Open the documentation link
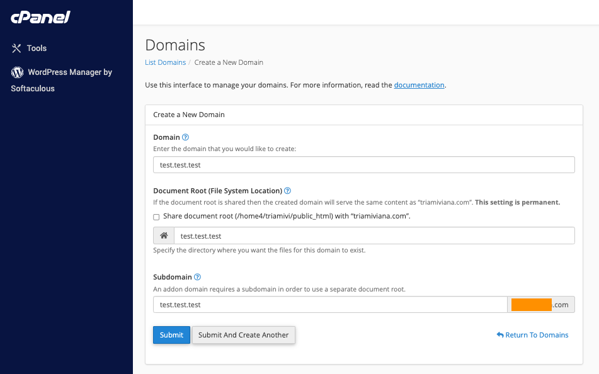The image size is (599, 374). (x=419, y=85)
